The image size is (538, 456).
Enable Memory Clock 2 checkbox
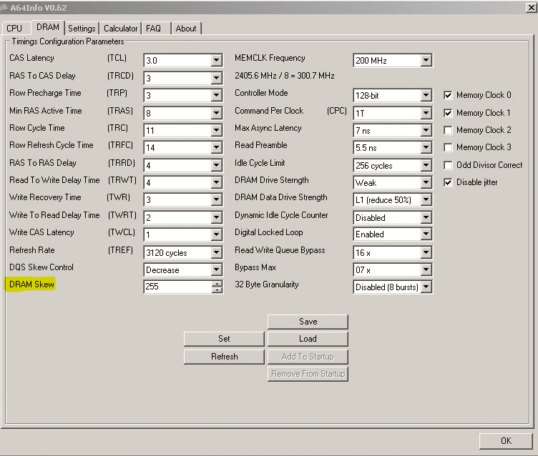[448, 130]
